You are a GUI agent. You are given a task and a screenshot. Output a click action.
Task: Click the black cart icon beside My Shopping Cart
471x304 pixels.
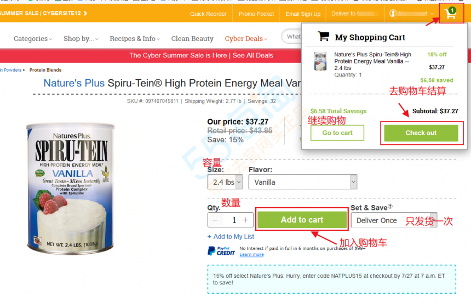(324, 36)
